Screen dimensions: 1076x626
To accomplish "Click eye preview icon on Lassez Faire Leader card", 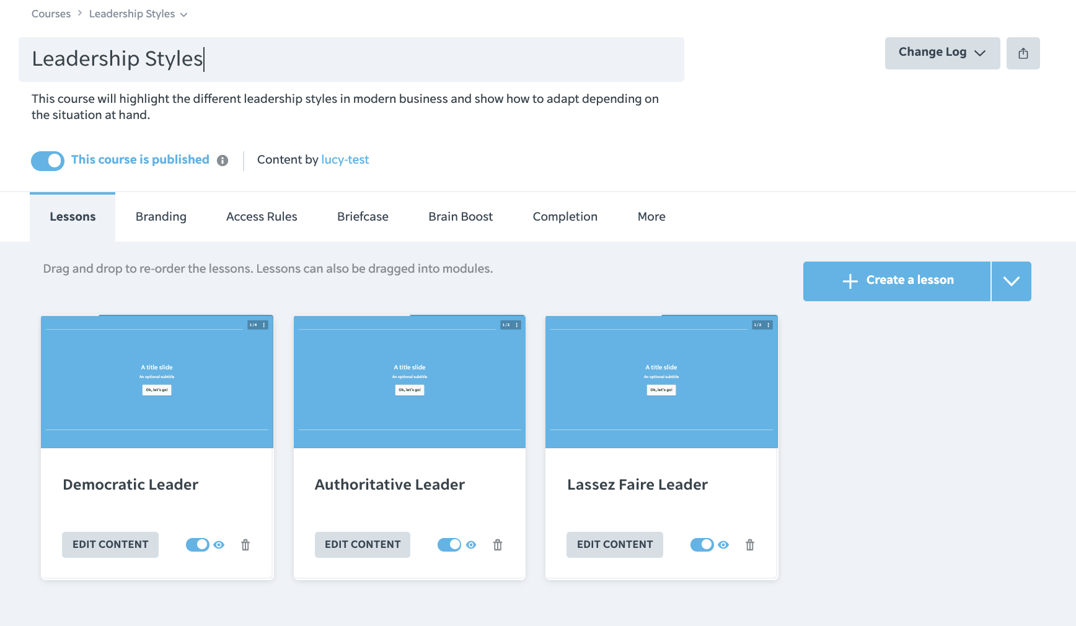I will click(x=723, y=545).
